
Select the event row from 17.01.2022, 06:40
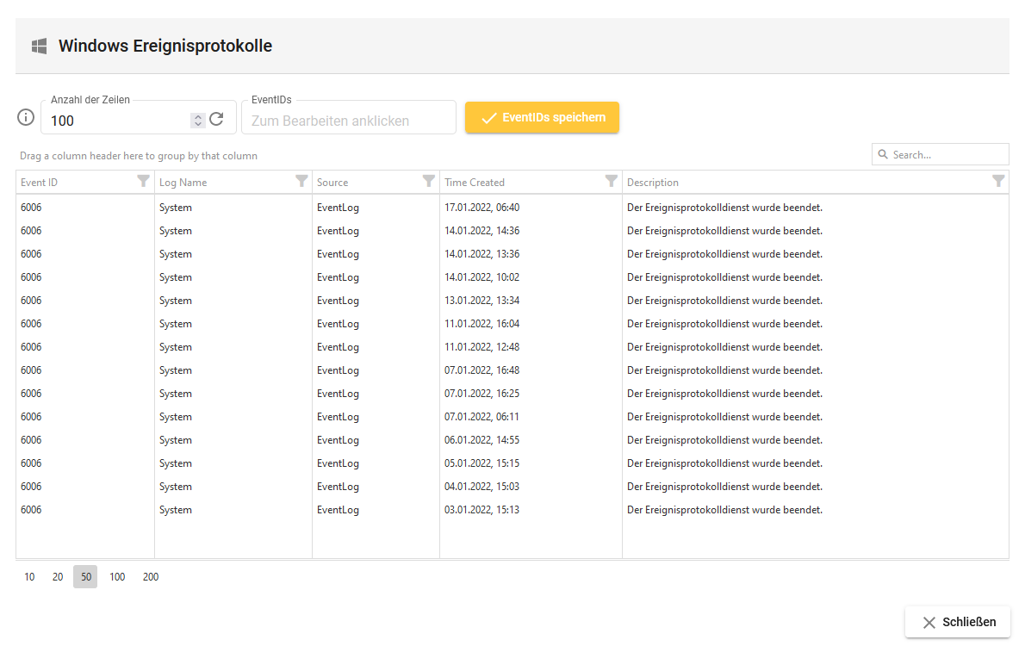click(x=481, y=208)
